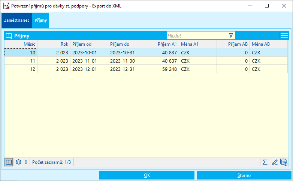Select the month 11 cell
This screenshot has width=293, height=181.
[x=21, y=61]
